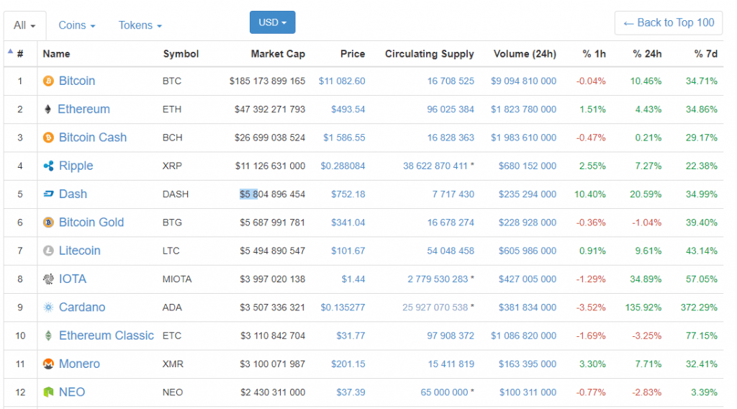Viewport: 737px width, 409px height.
Task: Expand the Coins filter dropdown
Action: [76, 25]
